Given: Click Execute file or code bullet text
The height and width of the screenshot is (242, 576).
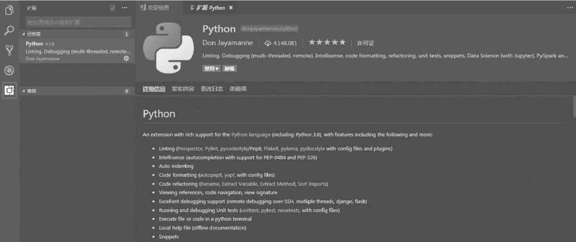Looking at the screenshot, I should pos(205,219).
